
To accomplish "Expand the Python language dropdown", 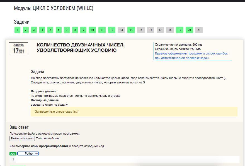I will click(x=28, y=153).
